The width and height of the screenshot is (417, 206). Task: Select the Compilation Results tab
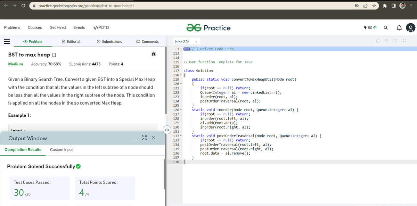[x=23, y=150]
